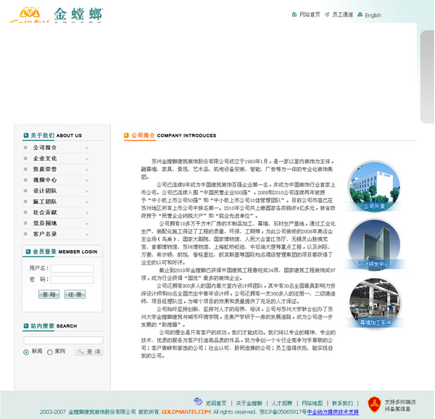Select the 案例 radio button
Image resolution: width=435 pixels, height=419 pixels.
(50, 352)
